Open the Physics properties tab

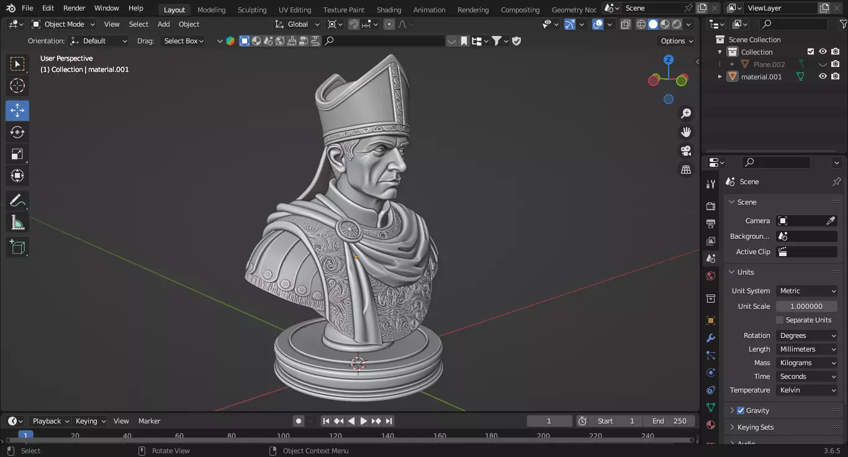pyautogui.click(x=711, y=373)
